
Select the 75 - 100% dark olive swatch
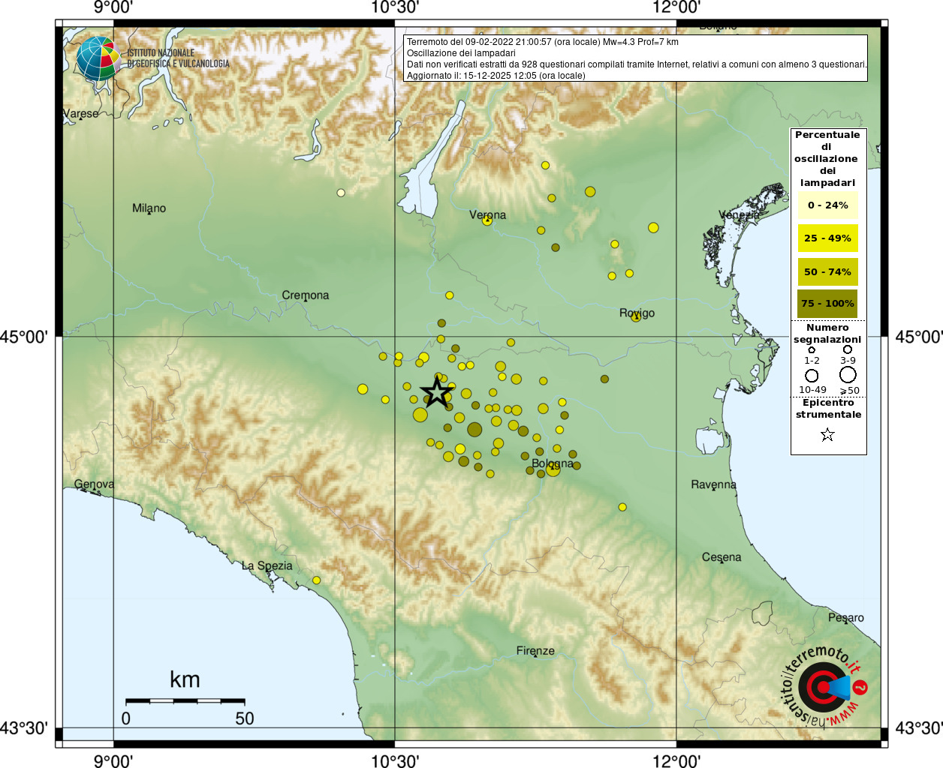[827, 304]
